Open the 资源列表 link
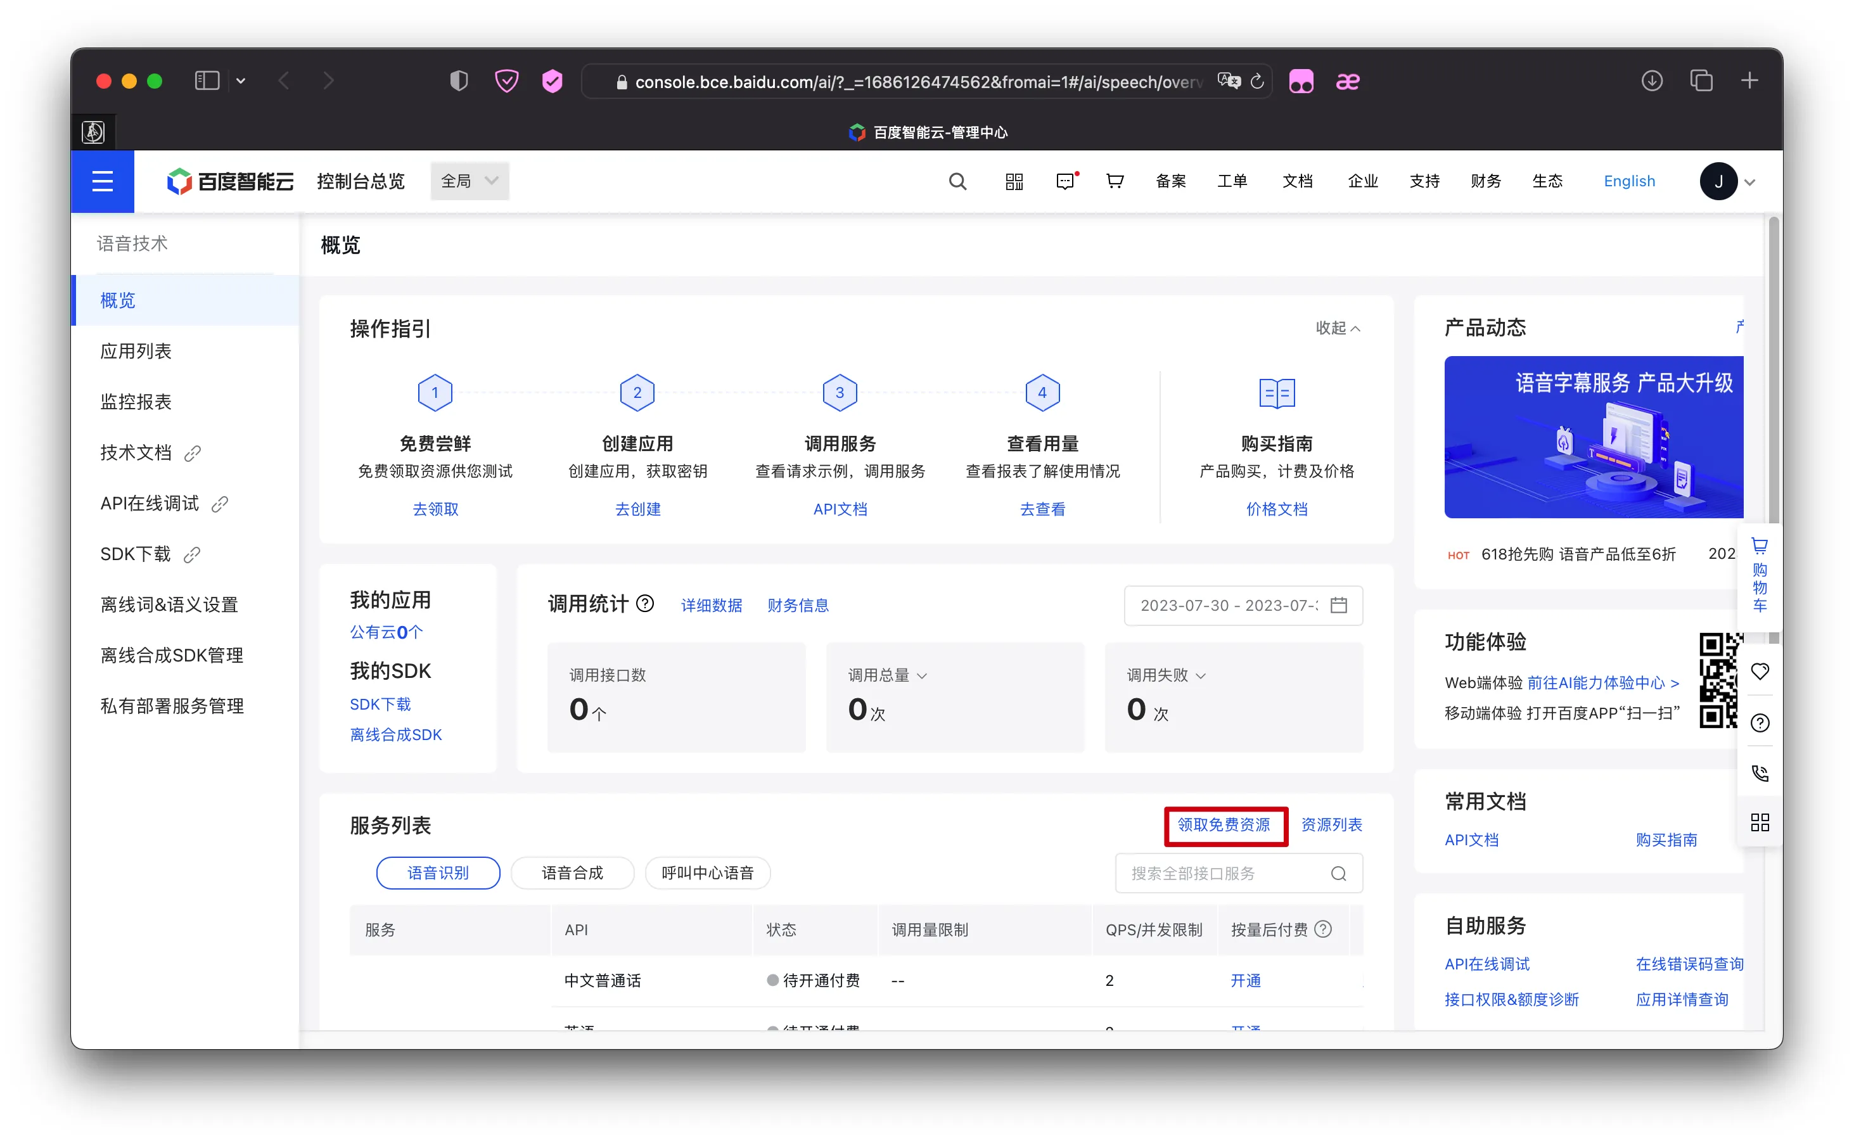The height and width of the screenshot is (1143, 1854). (1331, 825)
